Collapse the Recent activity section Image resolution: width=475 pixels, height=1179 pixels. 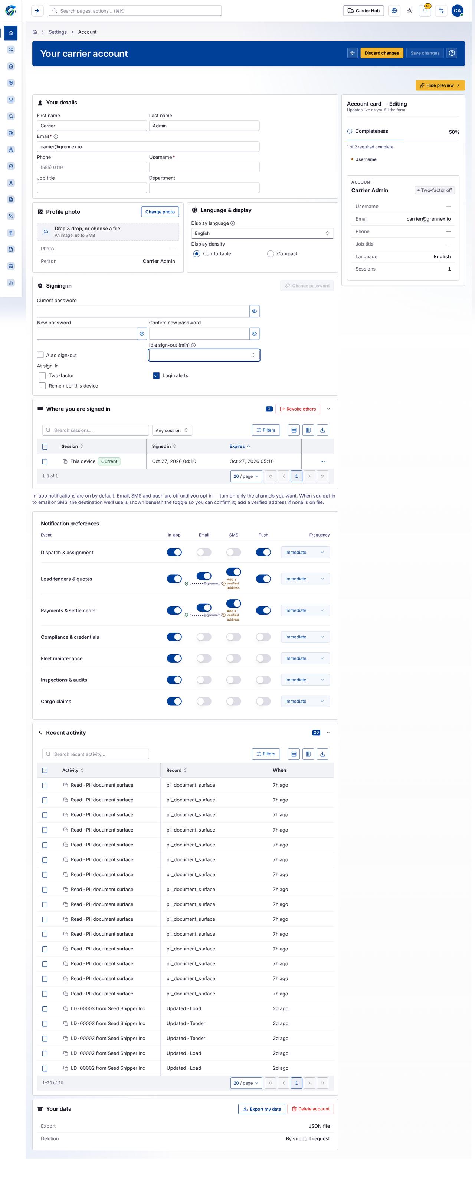click(328, 733)
